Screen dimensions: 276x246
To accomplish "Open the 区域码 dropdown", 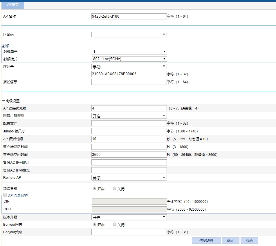I will [x=129, y=35].
